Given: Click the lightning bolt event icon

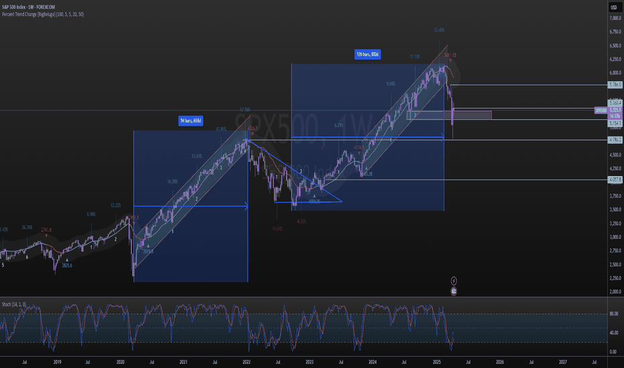Looking at the screenshot, I should point(454,281).
